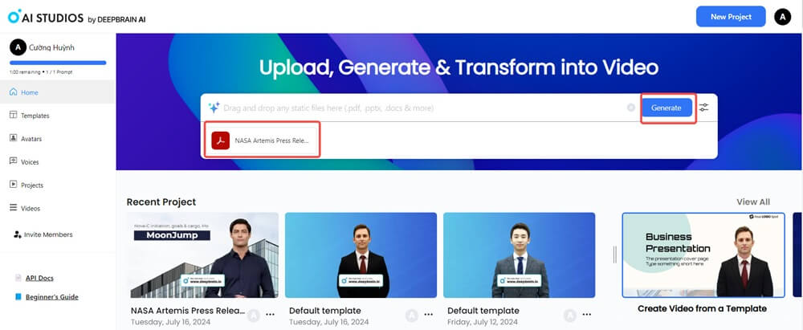Click the NASA Artemis Press Relea... project title
Image resolution: width=803 pixels, height=330 pixels.
[x=188, y=311]
